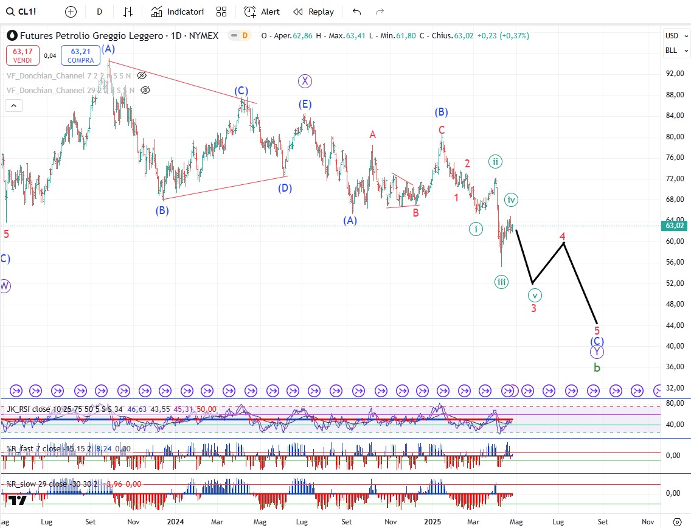Select the green circled ii wave label
Screen dimensions: 691x528
495,162
